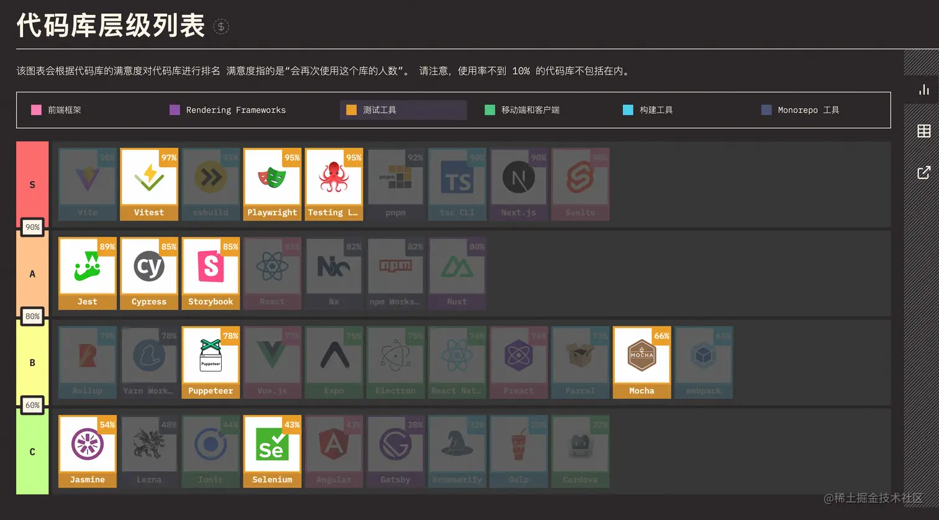Open the Lerna tile
939x520 pixels.
click(x=149, y=452)
